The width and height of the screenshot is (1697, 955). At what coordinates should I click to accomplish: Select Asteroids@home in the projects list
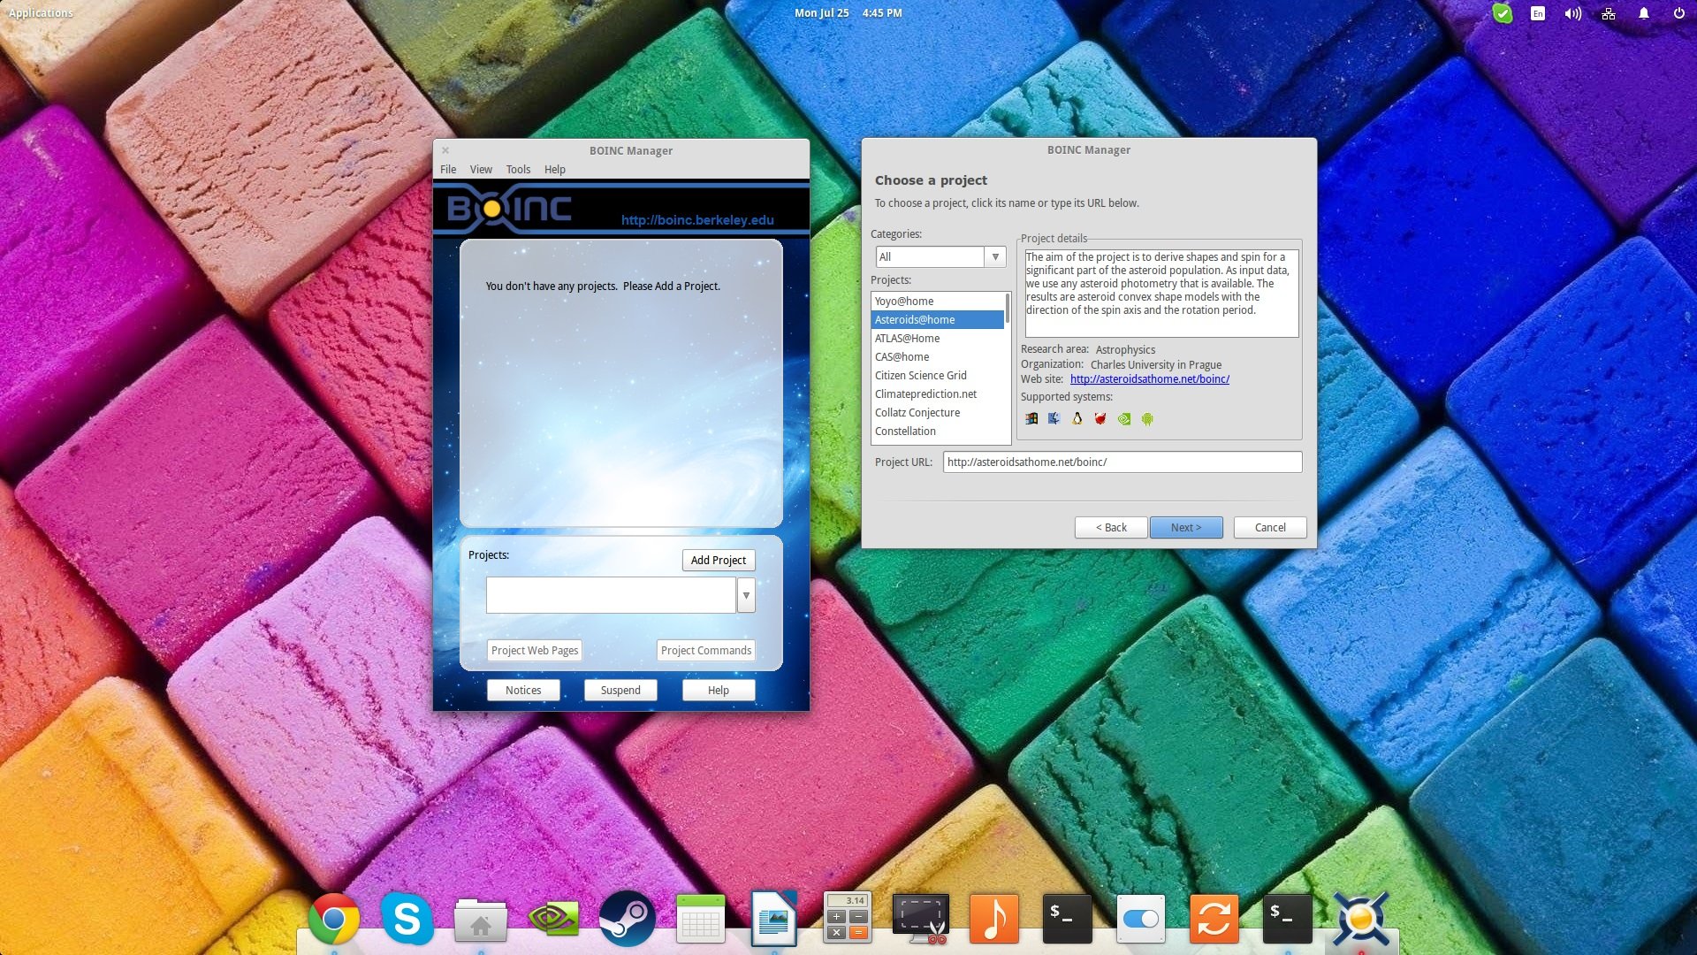pyautogui.click(x=938, y=320)
